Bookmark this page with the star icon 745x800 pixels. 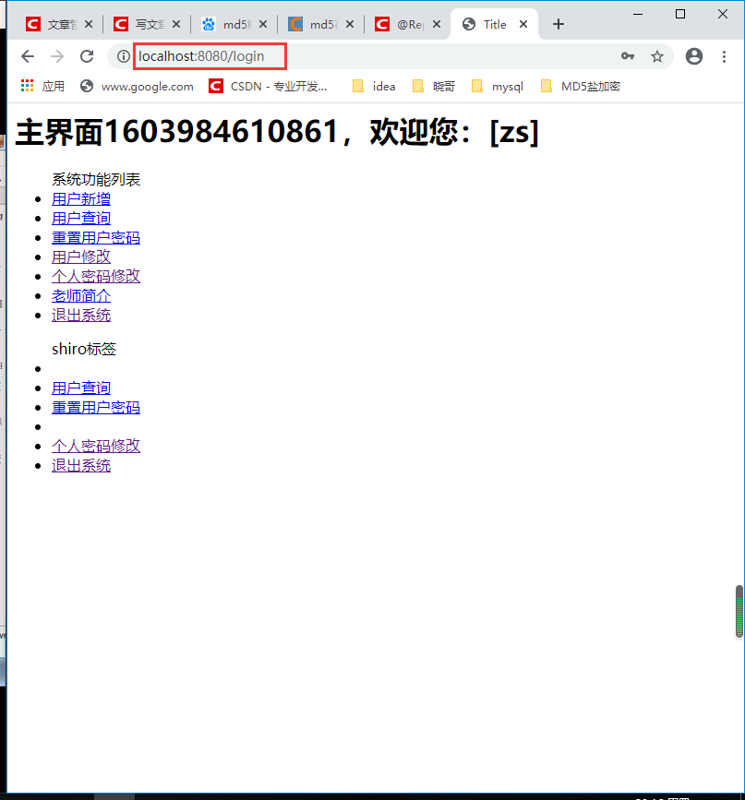[x=657, y=56]
